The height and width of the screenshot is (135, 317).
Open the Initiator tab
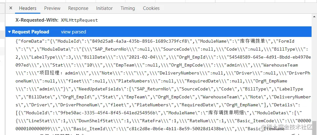(104, 8)
